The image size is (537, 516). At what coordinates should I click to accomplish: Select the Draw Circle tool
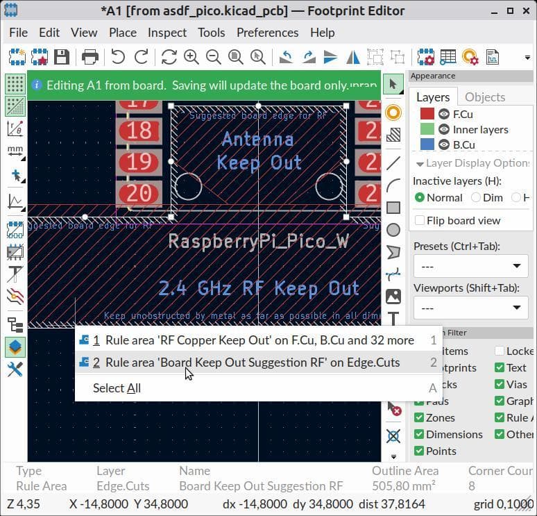(x=393, y=230)
